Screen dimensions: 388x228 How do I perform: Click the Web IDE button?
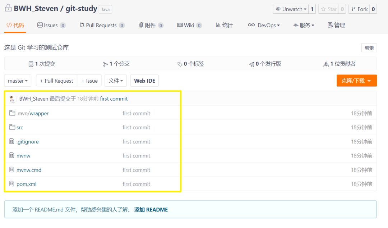(144, 81)
